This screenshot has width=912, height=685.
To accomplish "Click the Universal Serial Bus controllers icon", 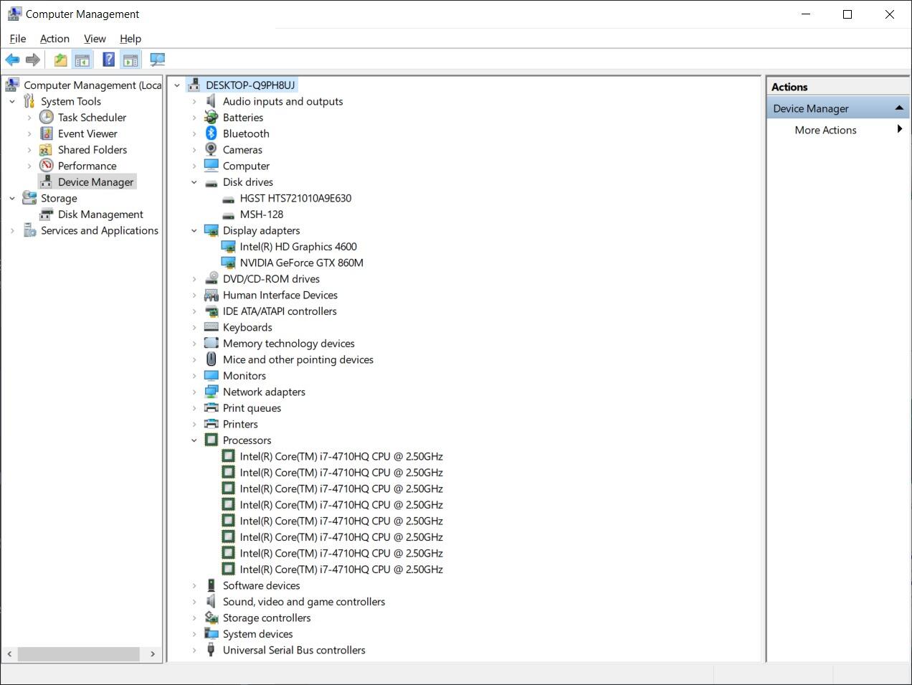I will (211, 650).
